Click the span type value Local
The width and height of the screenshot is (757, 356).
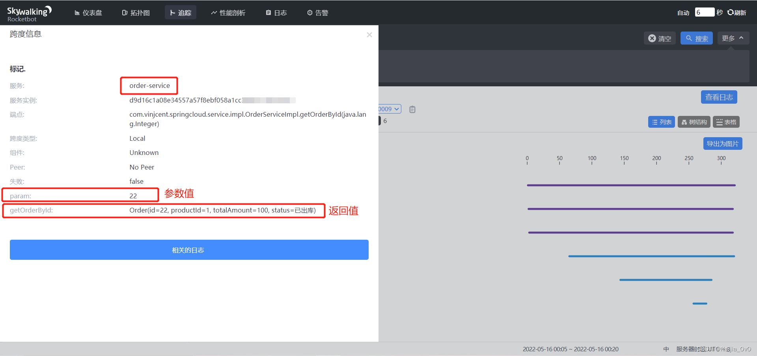click(x=137, y=138)
